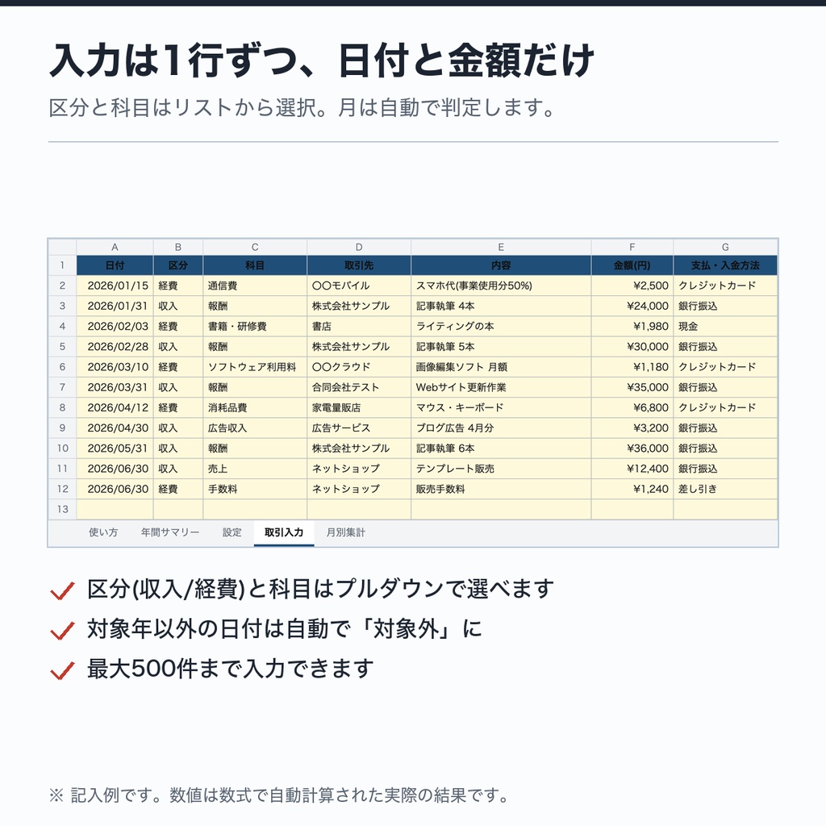
Task: Select the マウス・キーボード cell
Action: click(501, 407)
